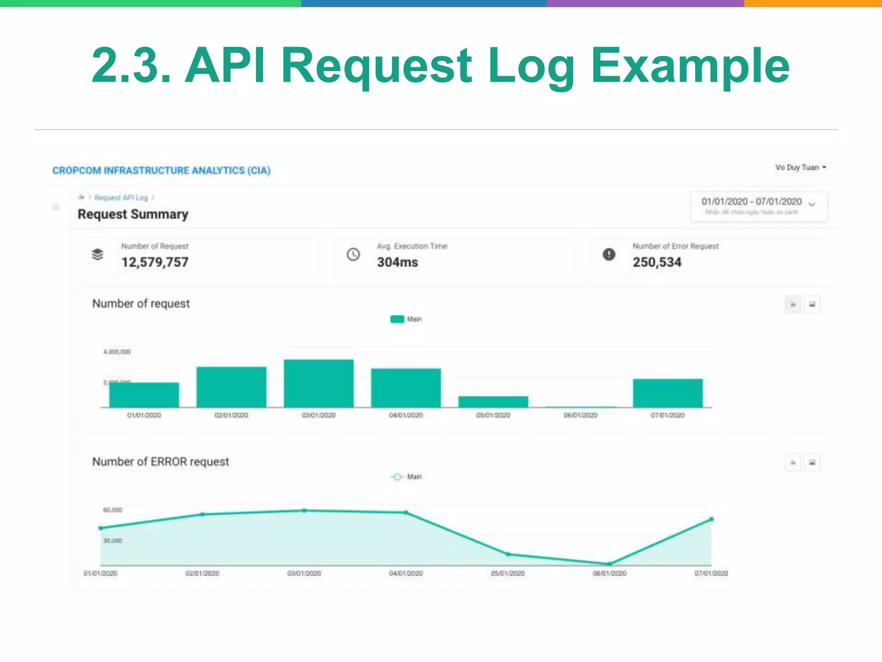Toggle the Main legend in Number of request chart
This screenshot has width=882, height=662.
click(x=406, y=319)
